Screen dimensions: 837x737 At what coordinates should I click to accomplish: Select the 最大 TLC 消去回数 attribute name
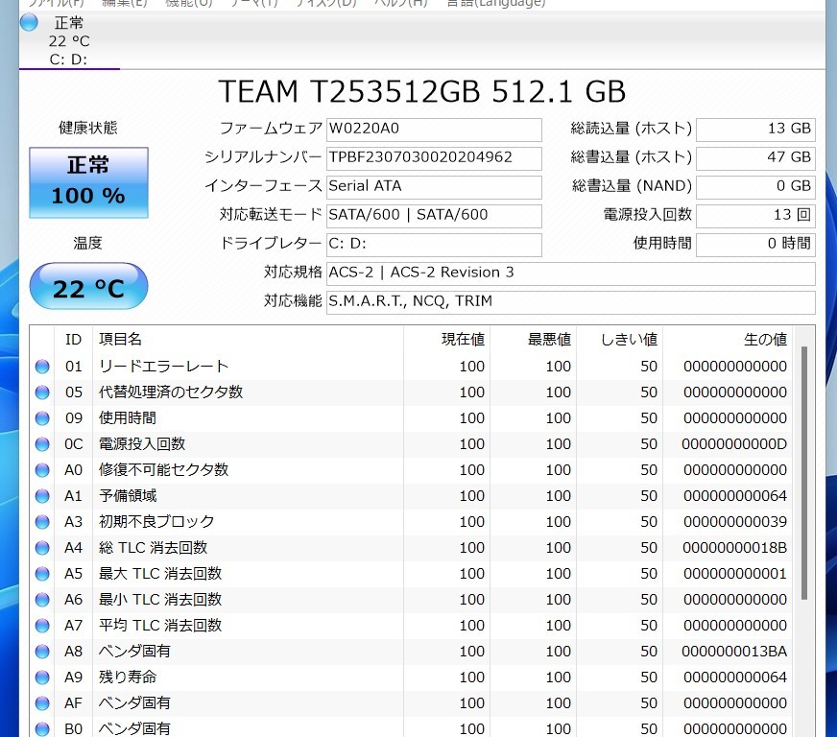[x=160, y=574]
